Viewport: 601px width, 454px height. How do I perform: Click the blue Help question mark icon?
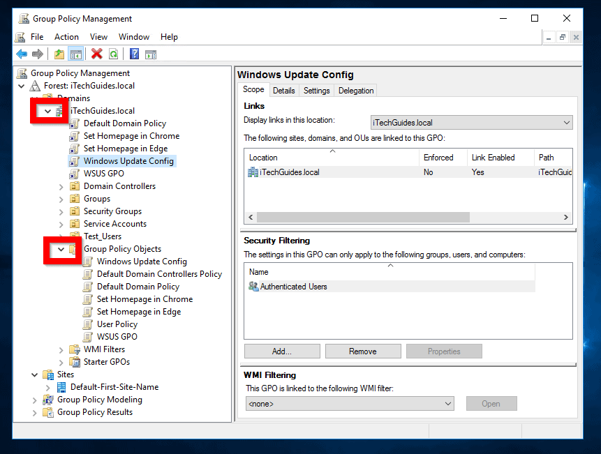pyautogui.click(x=134, y=54)
